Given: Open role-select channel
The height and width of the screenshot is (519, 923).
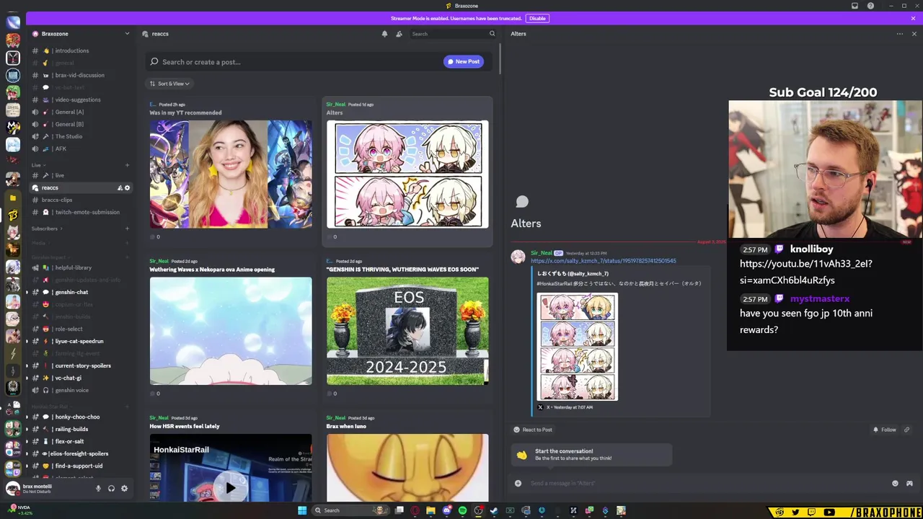Looking at the screenshot, I should point(81,329).
